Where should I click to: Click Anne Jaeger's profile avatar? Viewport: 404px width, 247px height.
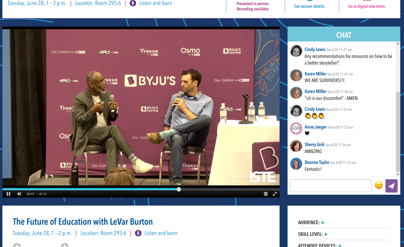(296, 129)
